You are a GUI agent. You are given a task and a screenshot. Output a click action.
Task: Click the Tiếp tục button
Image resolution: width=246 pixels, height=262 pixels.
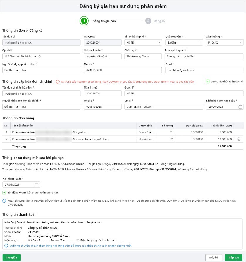(x=233, y=258)
